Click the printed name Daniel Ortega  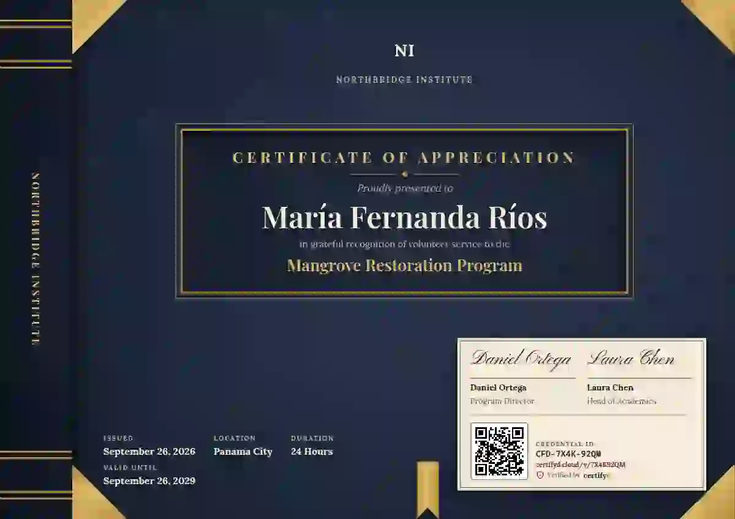(498, 387)
